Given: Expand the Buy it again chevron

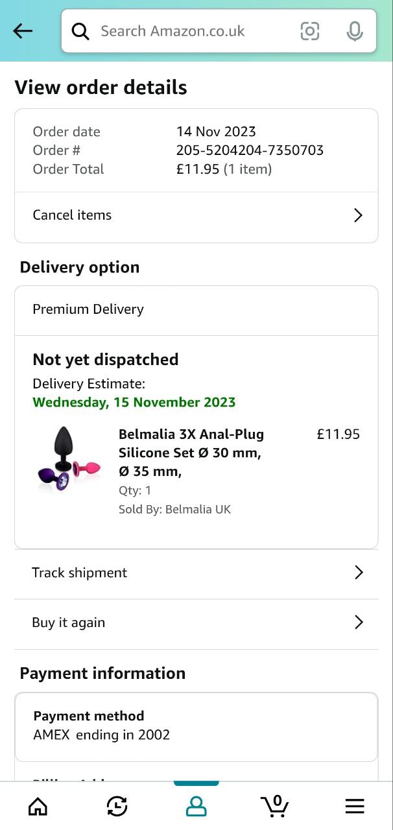Looking at the screenshot, I should tap(359, 622).
